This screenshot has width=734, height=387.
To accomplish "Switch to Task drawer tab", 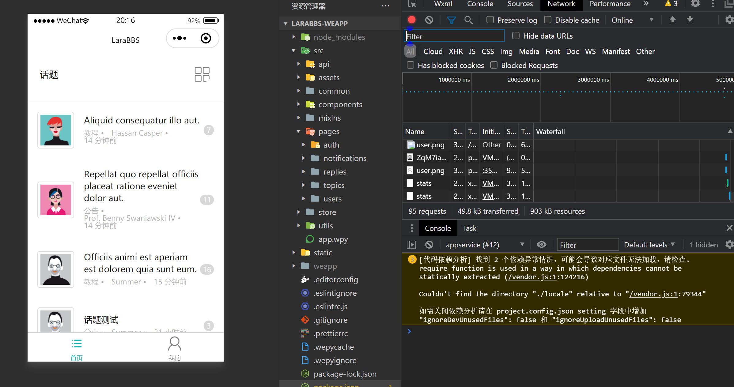I will (469, 228).
